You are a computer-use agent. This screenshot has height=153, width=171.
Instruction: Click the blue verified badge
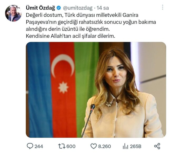(58, 8)
